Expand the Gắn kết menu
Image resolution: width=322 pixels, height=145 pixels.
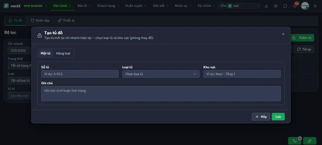[x=161, y=6]
